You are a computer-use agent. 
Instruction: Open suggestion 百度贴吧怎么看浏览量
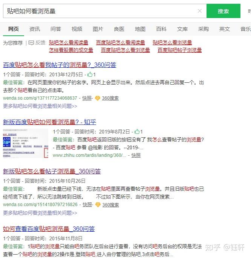[125, 50]
